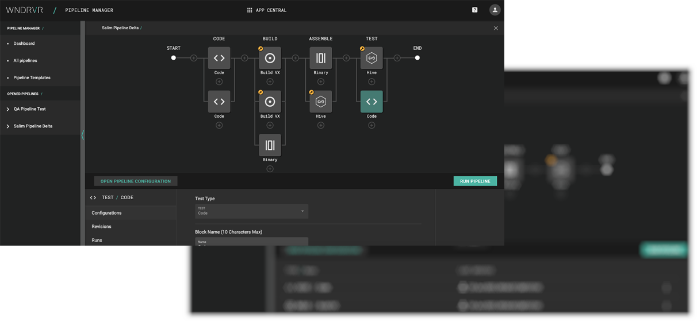Expand Salim Pipeline Delta tree item
Viewport: 697px width, 322px height.
click(8, 126)
